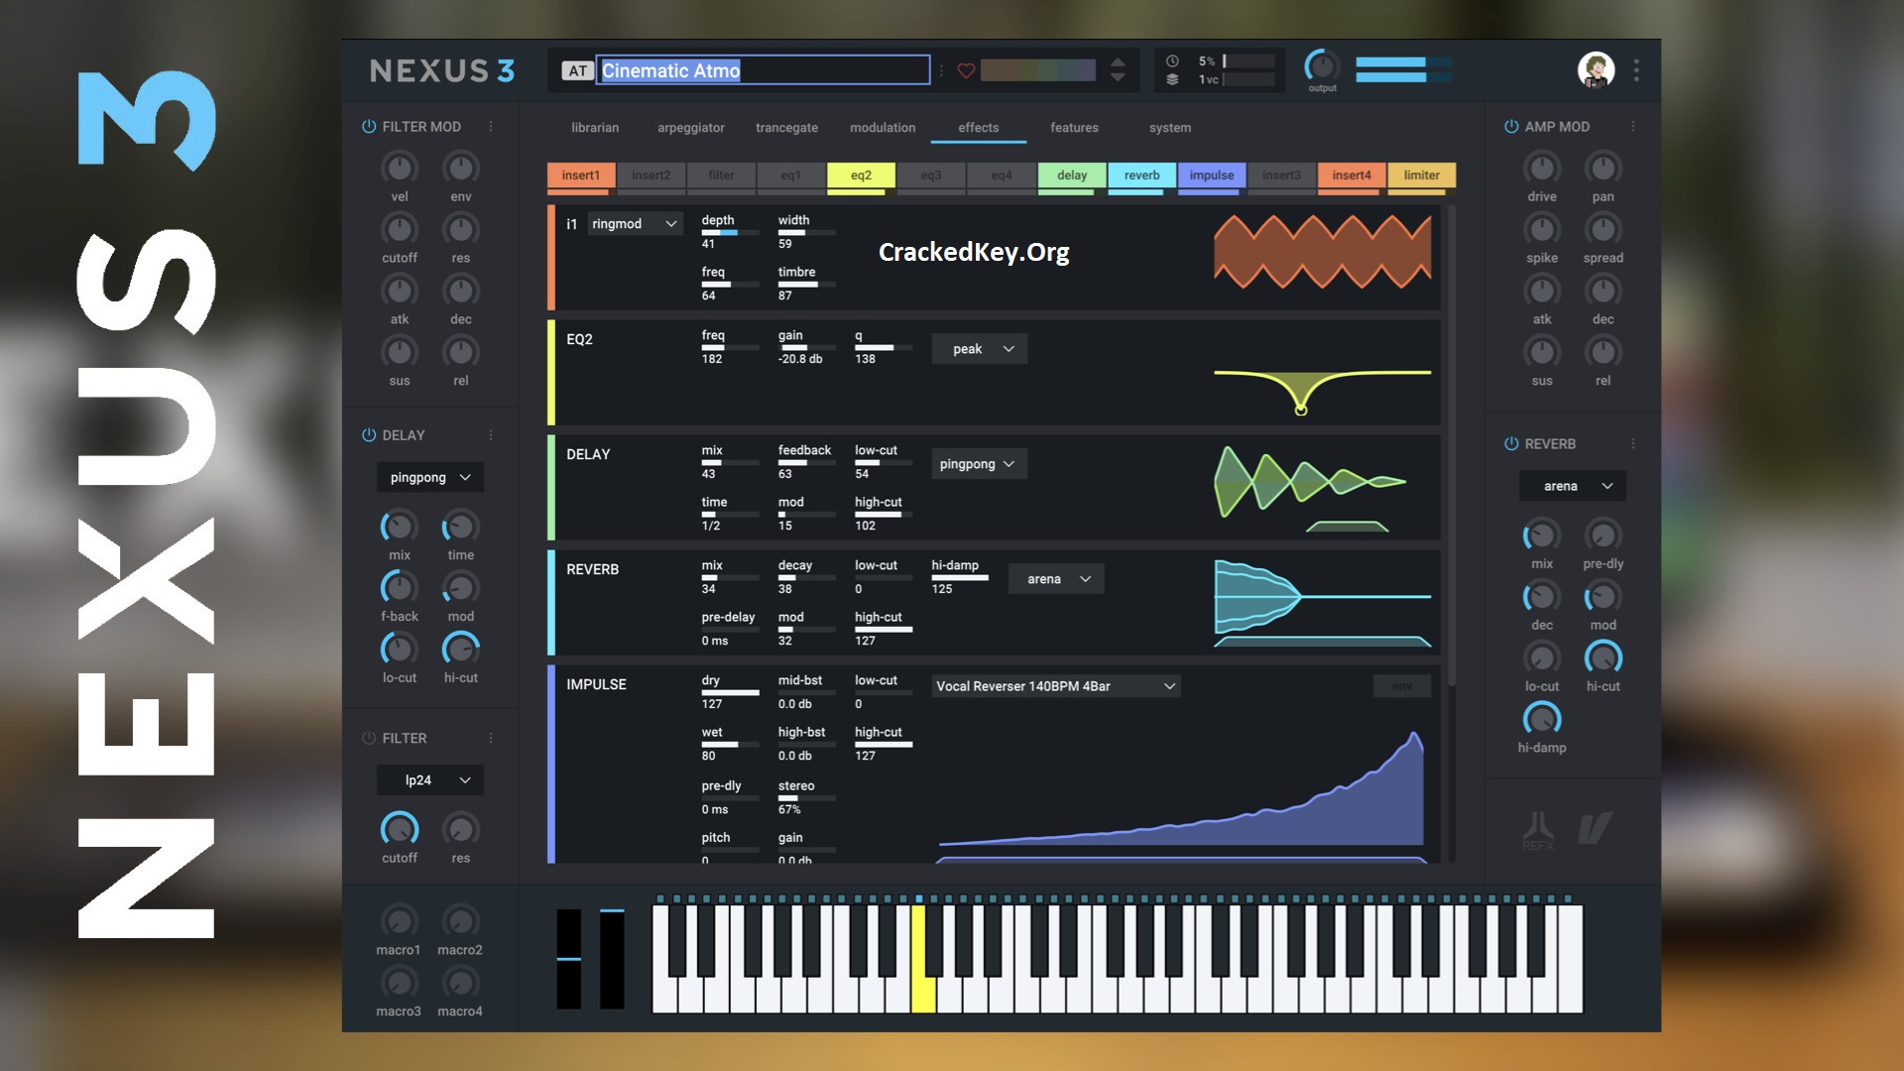1904x1071 pixels.
Task: Expand the Vocal Reverser impulse dropdown
Action: pyautogui.click(x=1170, y=685)
